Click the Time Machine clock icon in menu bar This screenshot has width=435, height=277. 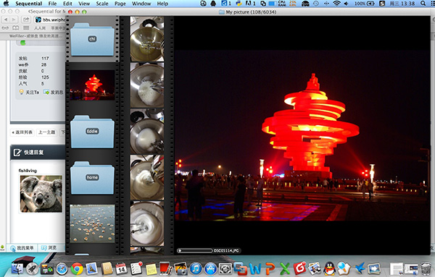(x=315, y=4)
